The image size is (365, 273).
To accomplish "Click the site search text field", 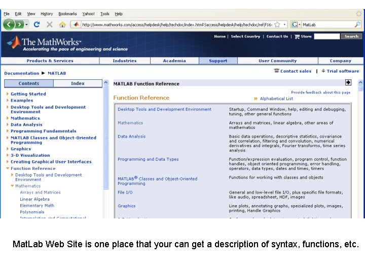I will 326,36.
